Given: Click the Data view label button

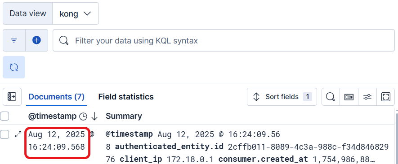Looking at the screenshot, I should point(28,13).
